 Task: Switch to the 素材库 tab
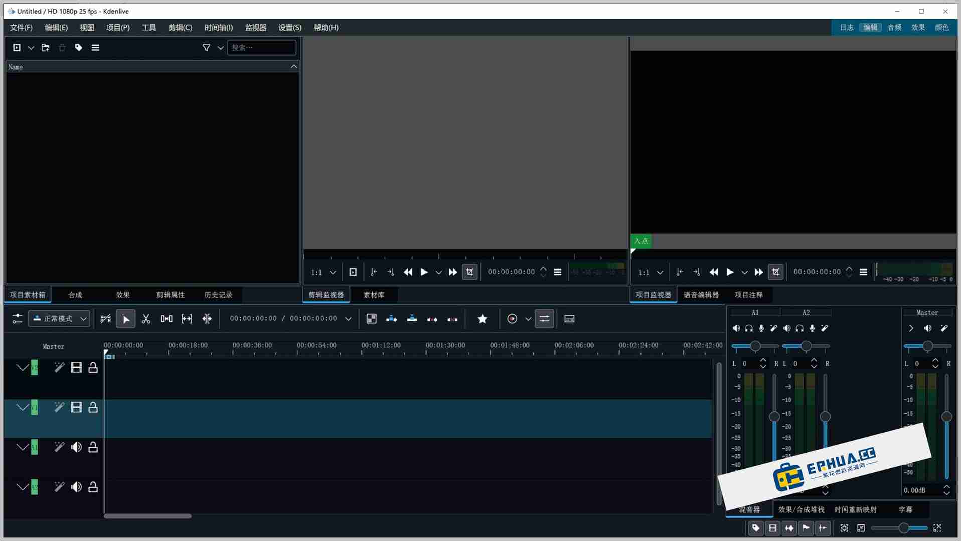(x=374, y=295)
